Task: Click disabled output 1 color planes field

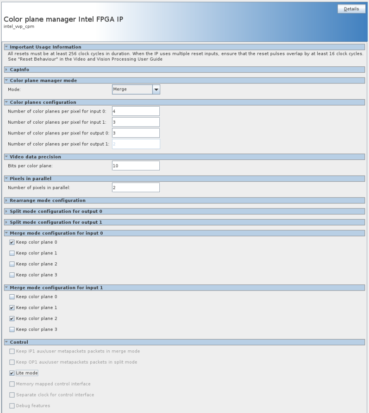Action: click(x=136, y=144)
